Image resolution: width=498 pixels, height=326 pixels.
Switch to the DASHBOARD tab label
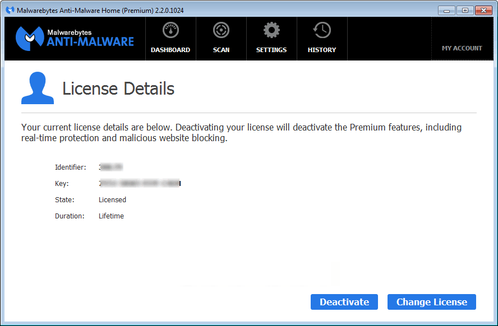pyautogui.click(x=170, y=50)
